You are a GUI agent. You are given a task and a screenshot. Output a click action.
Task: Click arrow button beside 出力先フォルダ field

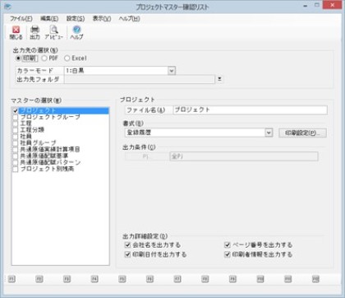click(x=219, y=79)
